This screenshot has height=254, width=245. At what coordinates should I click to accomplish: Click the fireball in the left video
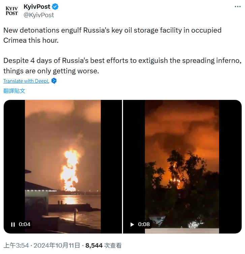(70, 170)
